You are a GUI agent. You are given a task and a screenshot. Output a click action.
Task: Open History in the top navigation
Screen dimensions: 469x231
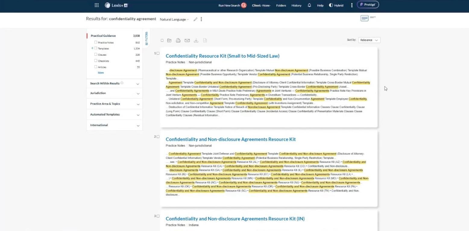pos(296,5)
